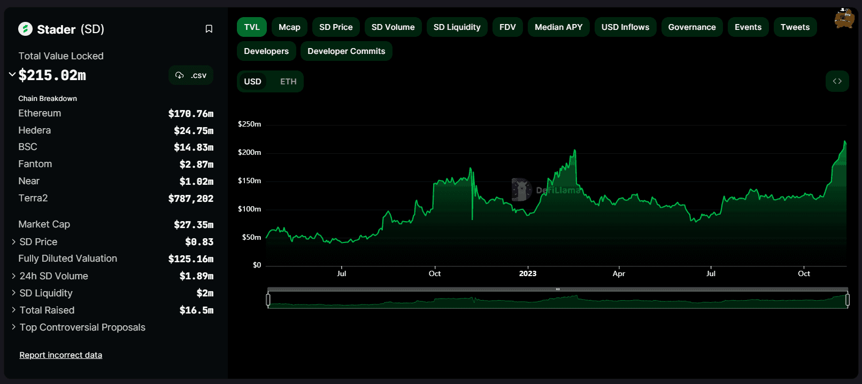Click the DefiLlama watermark on chart
The image size is (862, 384).
coord(547,190)
